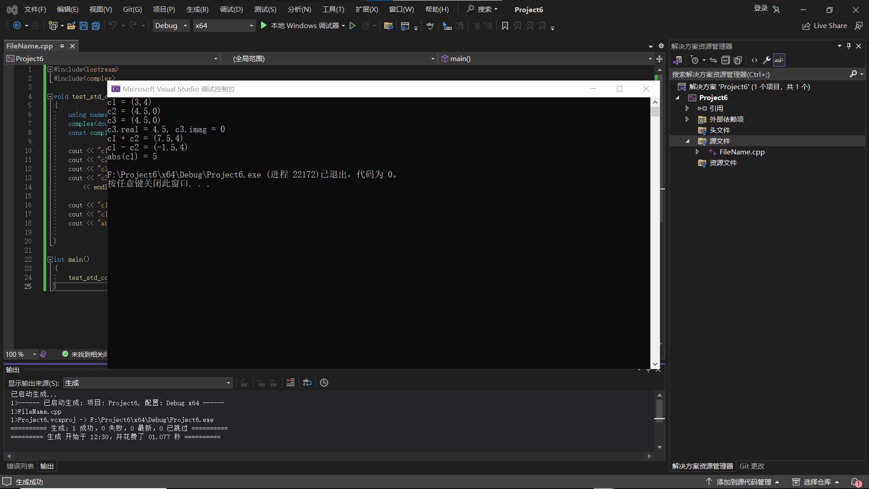Click Start Without Debugging green outline arrow
Screen dimensions: 869x489
pos(352,26)
